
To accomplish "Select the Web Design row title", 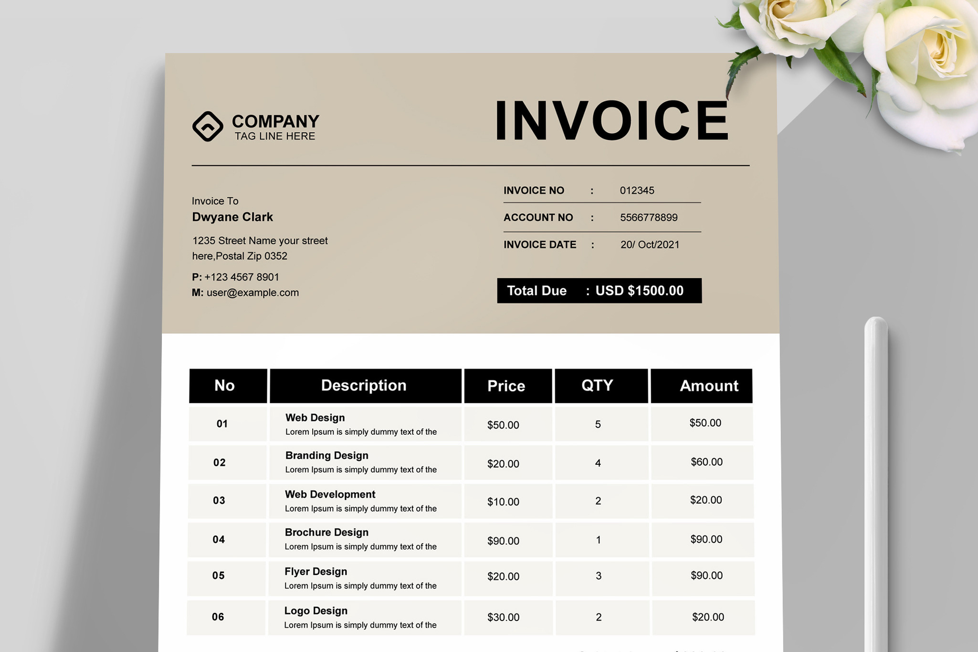I will coord(315,418).
